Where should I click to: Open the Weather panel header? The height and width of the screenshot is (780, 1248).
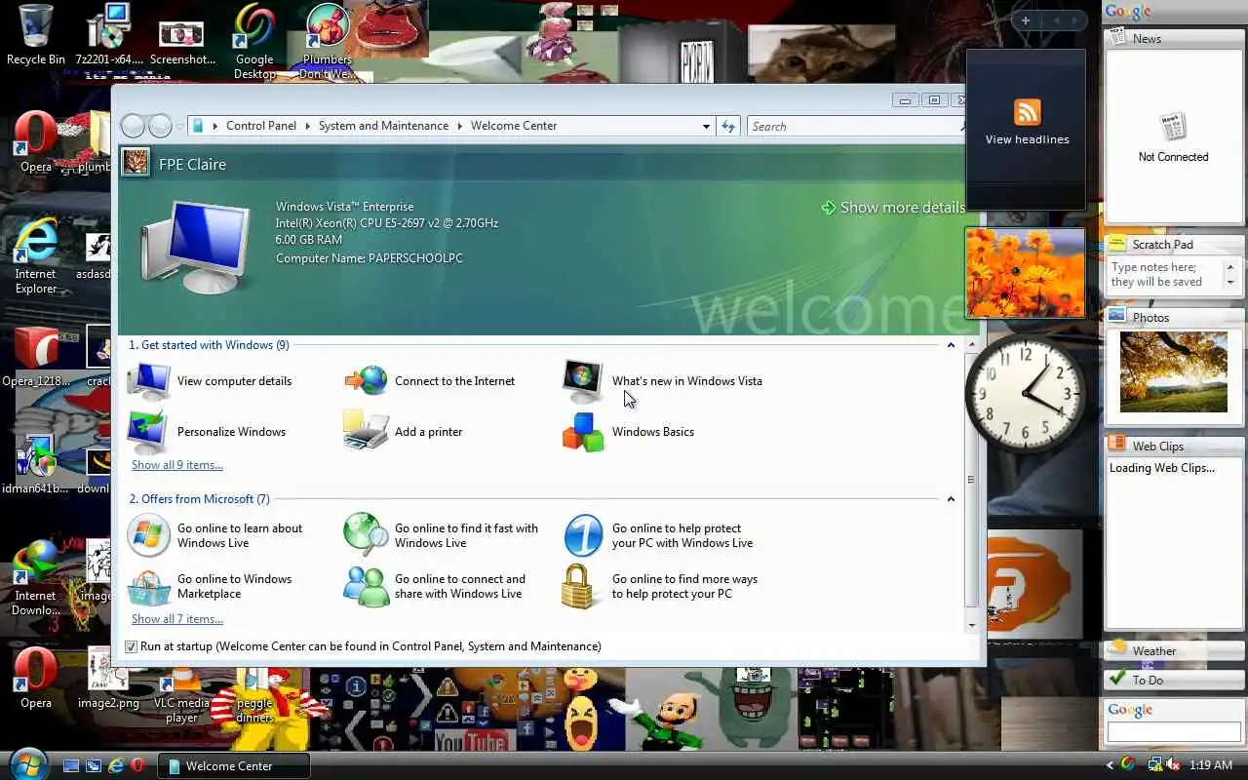tap(1174, 650)
